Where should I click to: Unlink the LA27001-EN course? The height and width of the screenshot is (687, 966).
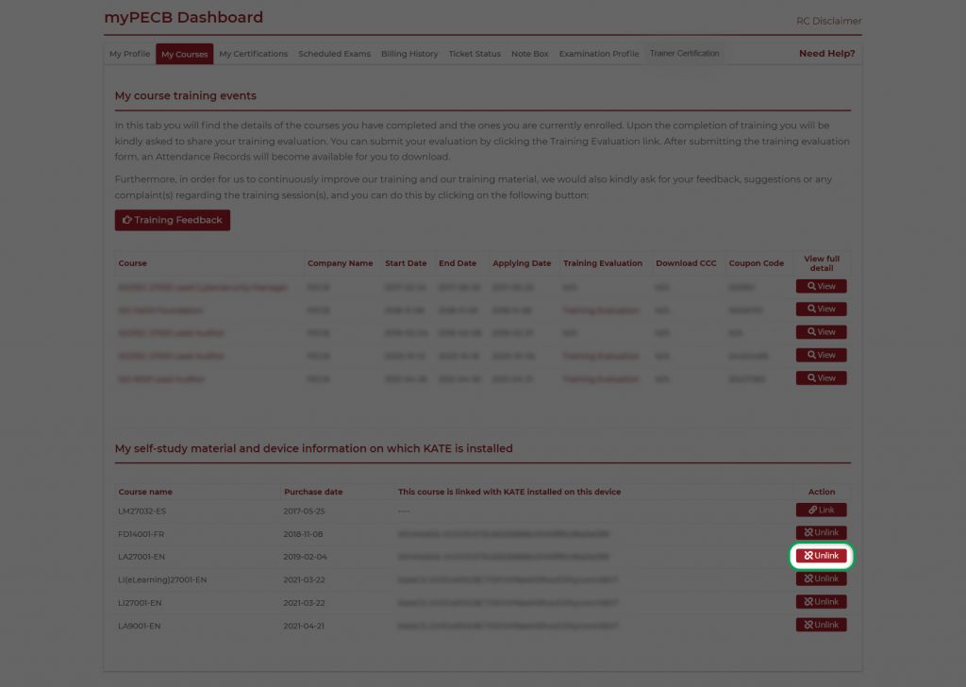click(822, 556)
